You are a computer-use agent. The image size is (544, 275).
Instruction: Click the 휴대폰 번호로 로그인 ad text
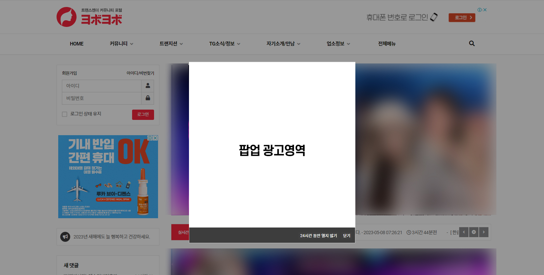click(397, 17)
